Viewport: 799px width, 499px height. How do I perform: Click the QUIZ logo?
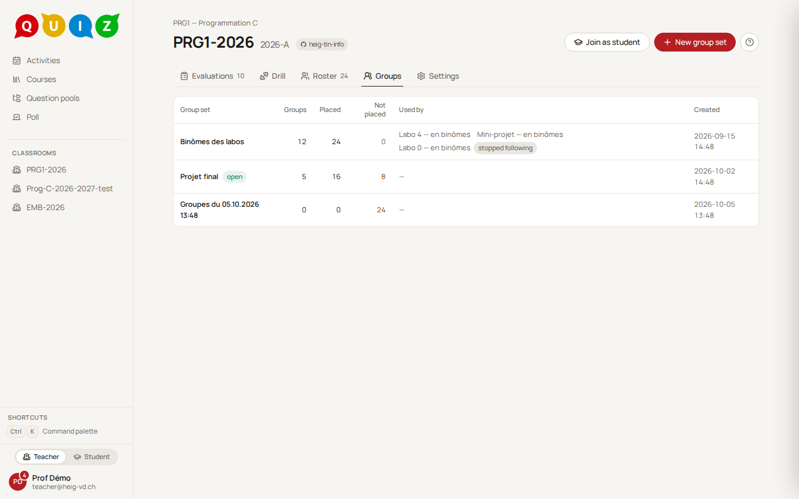(67, 26)
